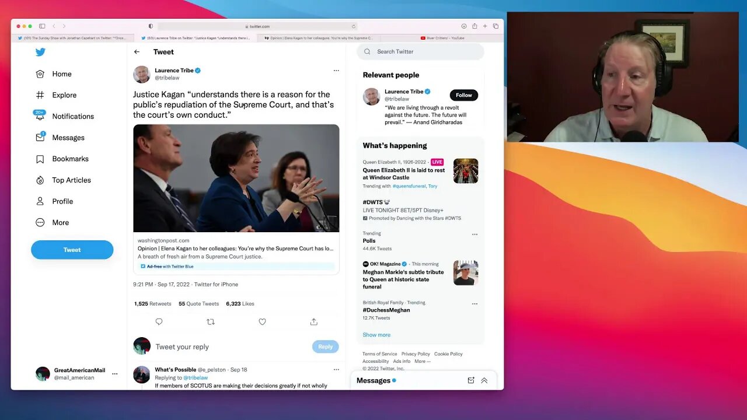Open GreatAmericanMail account menu ellipsis
Screen dimensions: 747x420
(x=114, y=374)
